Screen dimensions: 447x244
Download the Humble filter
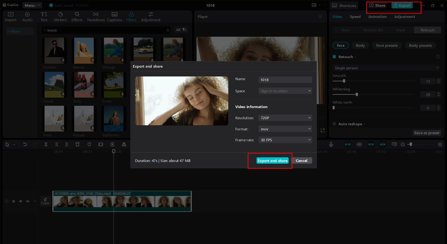63,60
